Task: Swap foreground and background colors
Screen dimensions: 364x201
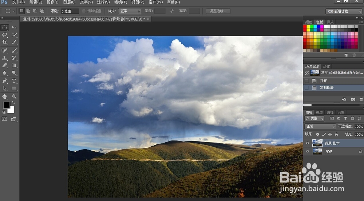Action: pos(13,102)
